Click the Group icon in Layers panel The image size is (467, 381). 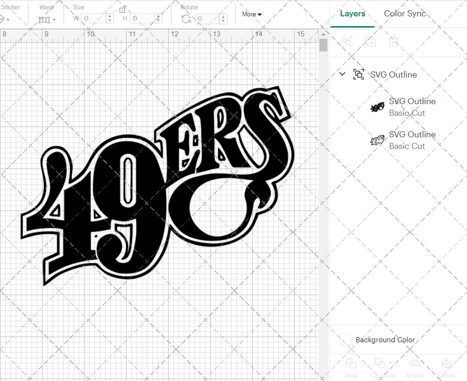(x=347, y=42)
